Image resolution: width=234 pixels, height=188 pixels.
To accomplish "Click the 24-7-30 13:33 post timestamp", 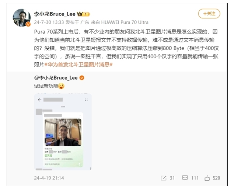I will 49,22.
